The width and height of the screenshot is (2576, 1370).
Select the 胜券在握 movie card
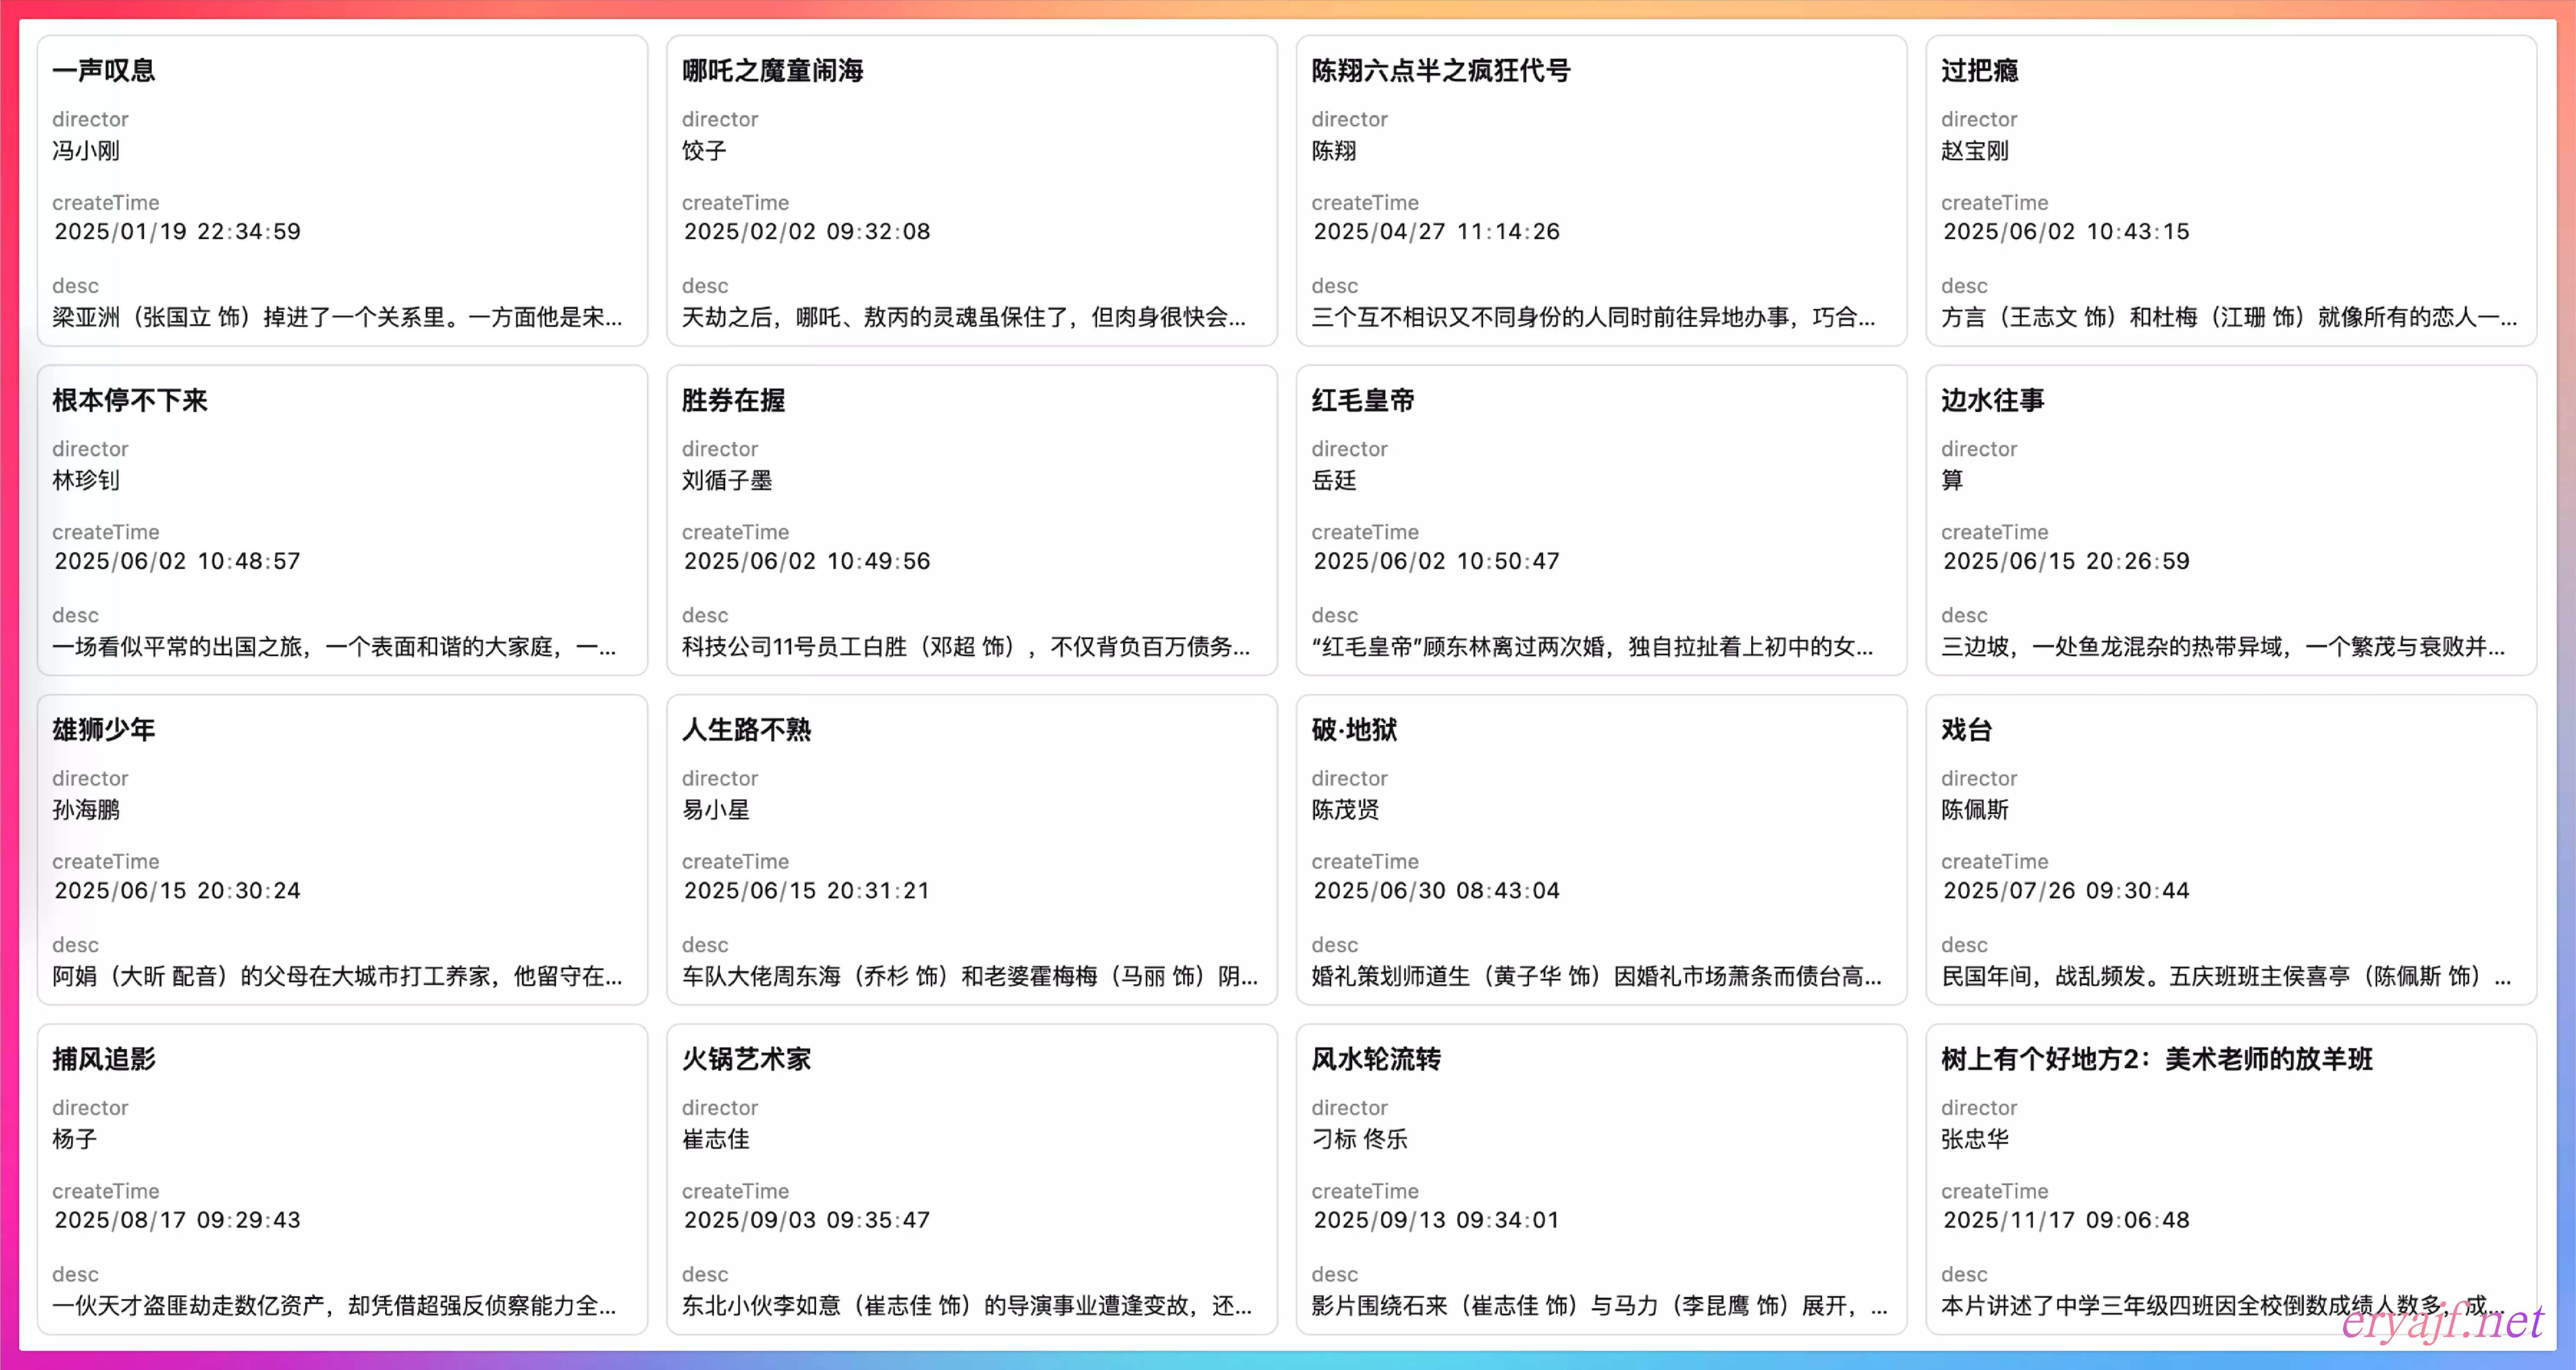[971, 520]
